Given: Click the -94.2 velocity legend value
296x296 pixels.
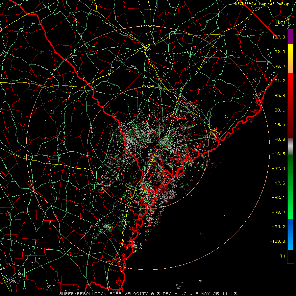Looking at the screenshot, I should (279, 227).
